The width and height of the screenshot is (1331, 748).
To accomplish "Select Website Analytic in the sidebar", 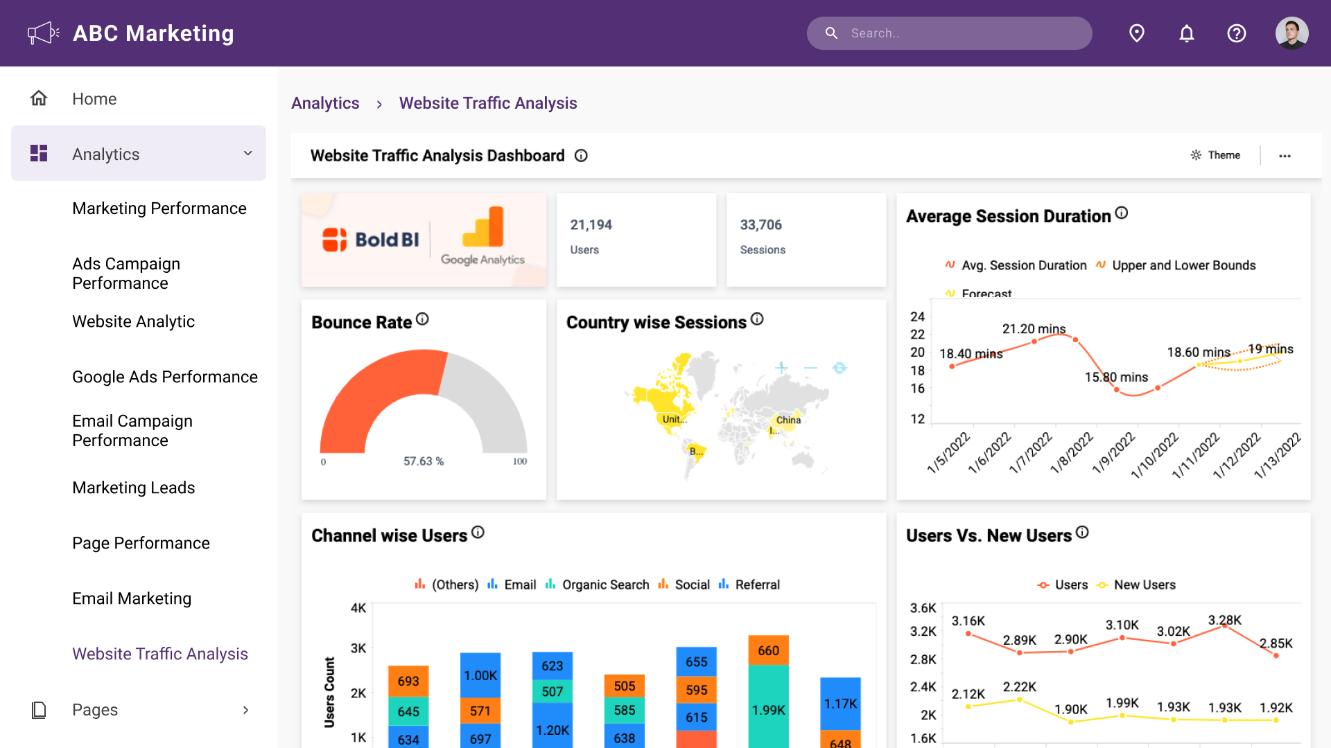I will pyautogui.click(x=133, y=321).
